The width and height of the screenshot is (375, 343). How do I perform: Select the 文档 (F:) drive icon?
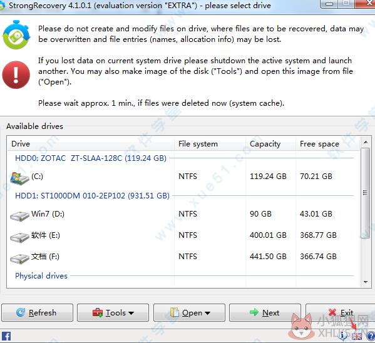[x=19, y=259]
